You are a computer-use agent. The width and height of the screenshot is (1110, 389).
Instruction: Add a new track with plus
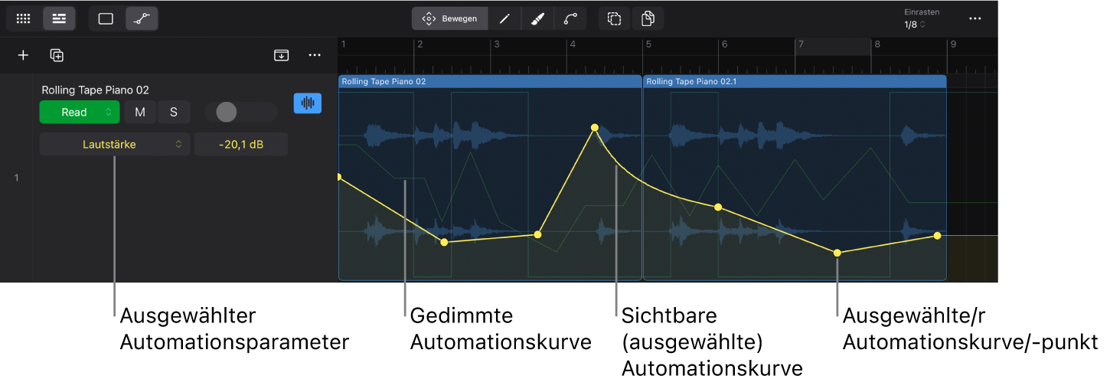click(23, 55)
